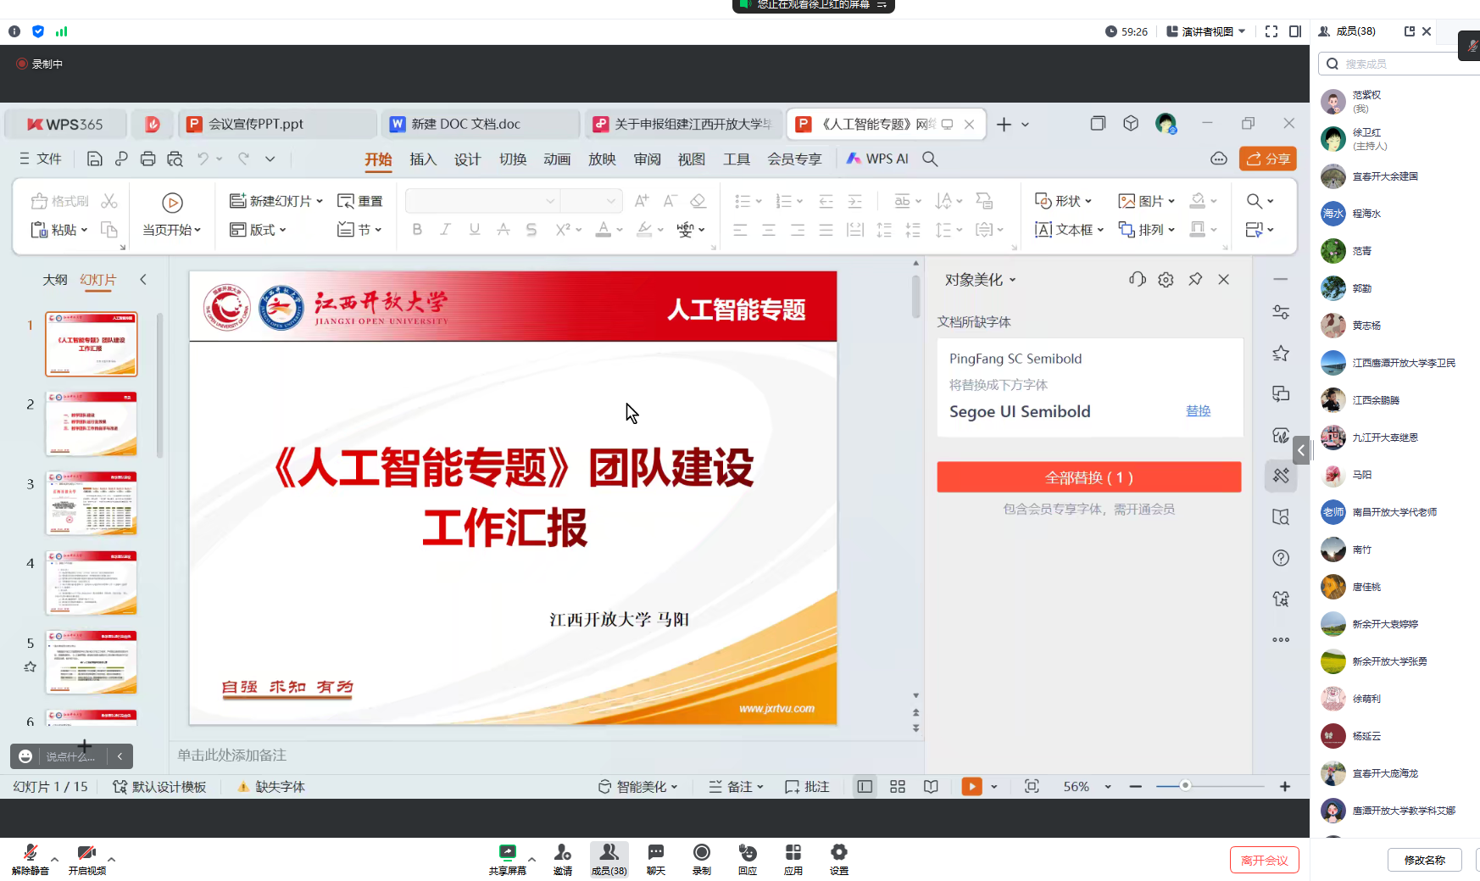
Task: Open the chat panel icon
Action: [x=655, y=853]
